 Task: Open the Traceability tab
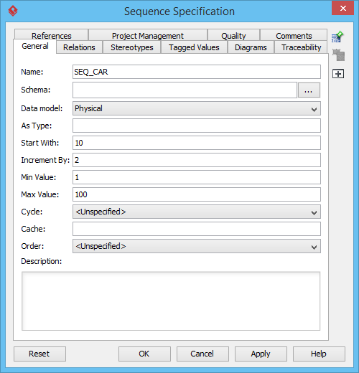(301, 47)
